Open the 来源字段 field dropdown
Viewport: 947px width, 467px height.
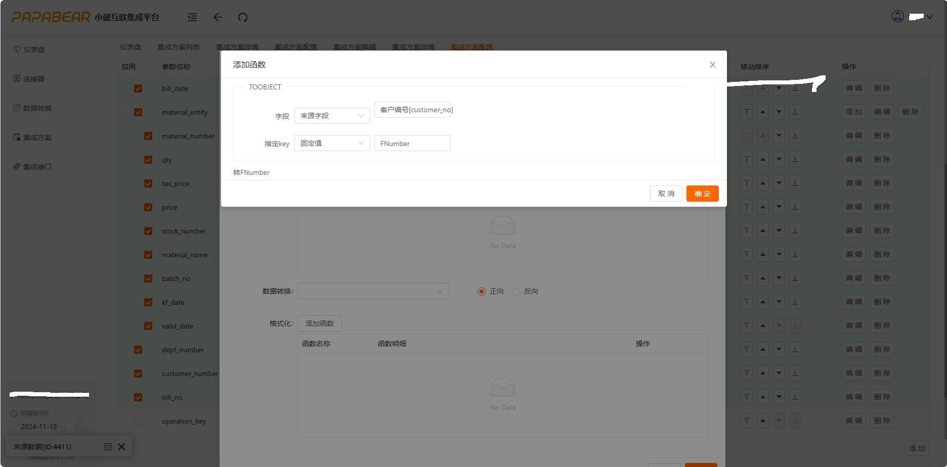332,116
